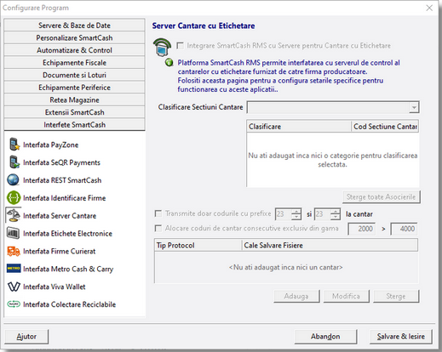Viewport: 442px width, 352px height.
Task: Click the Metro logo icon
Action: point(14,268)
